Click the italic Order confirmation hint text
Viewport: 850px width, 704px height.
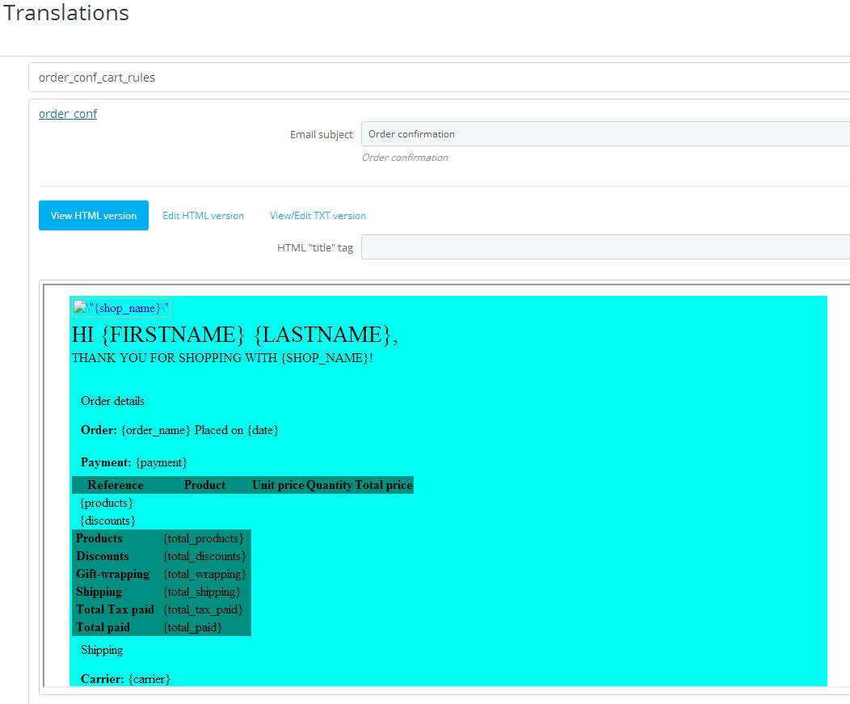point(405,158)
